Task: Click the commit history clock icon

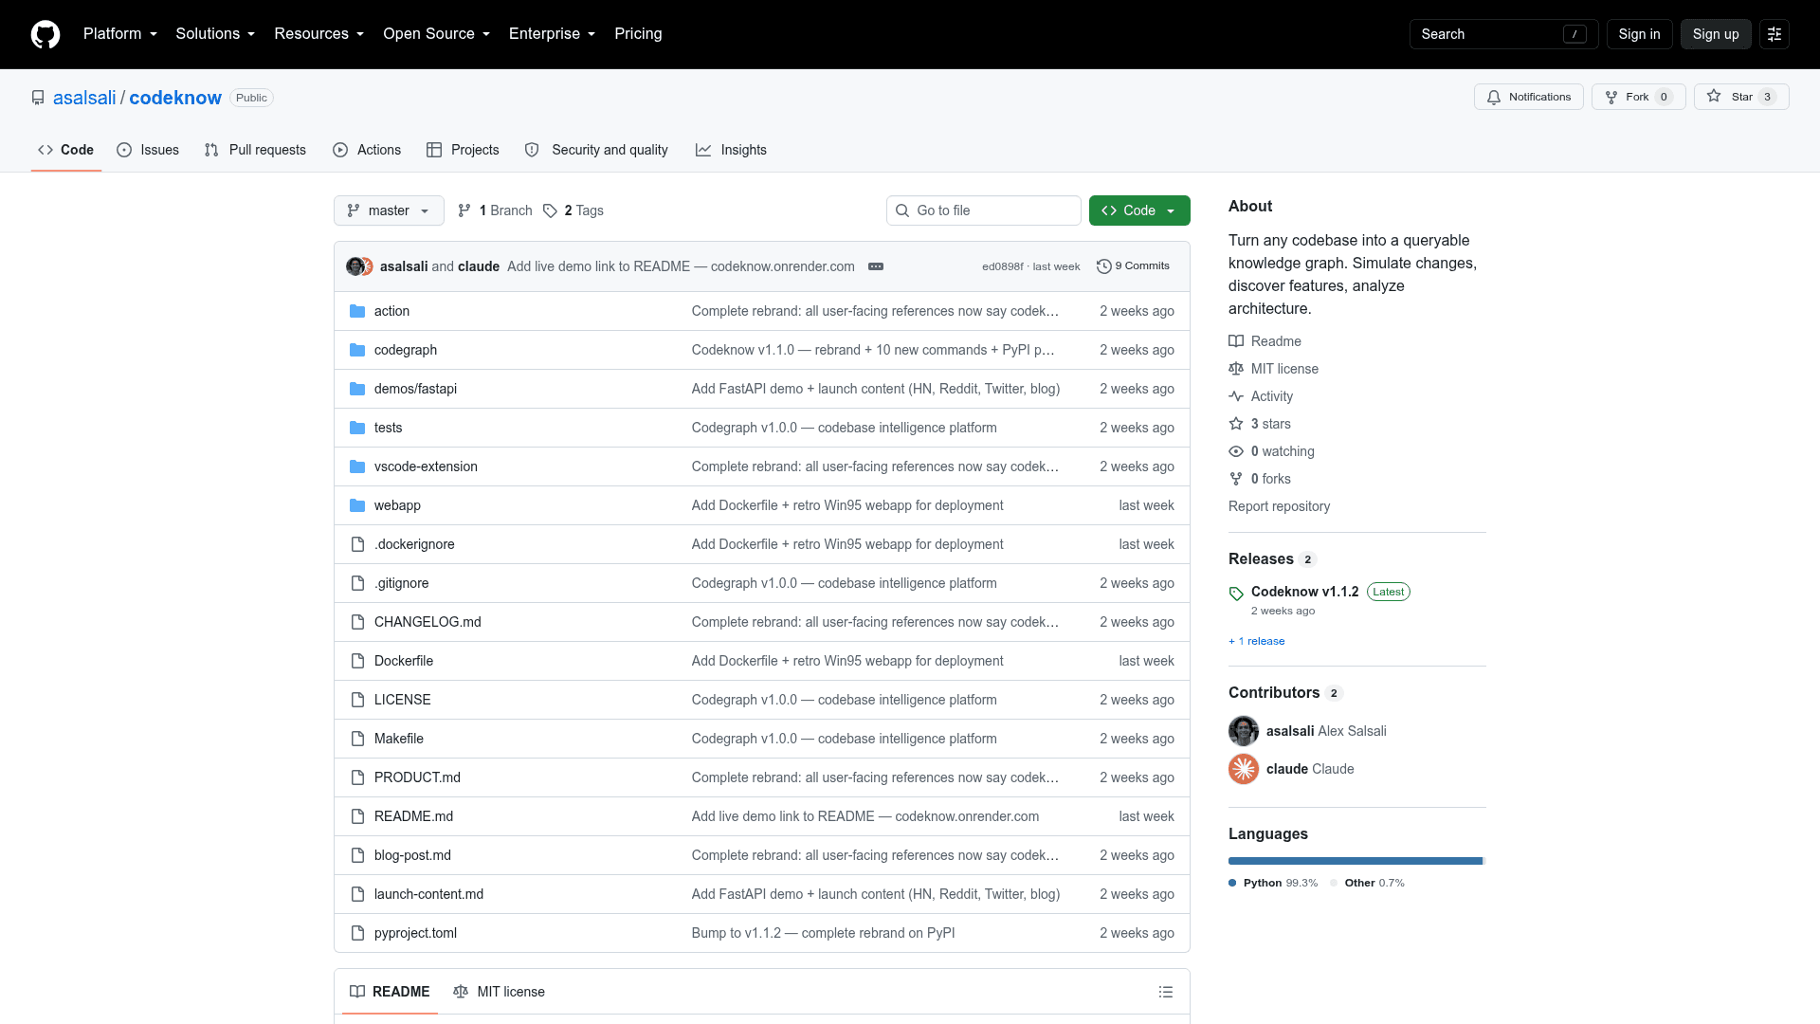Action: (1103, 266)
